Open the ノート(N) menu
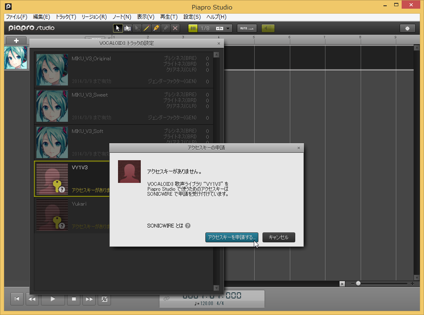This screenshot has height=315, width=424. pos(122,17)
